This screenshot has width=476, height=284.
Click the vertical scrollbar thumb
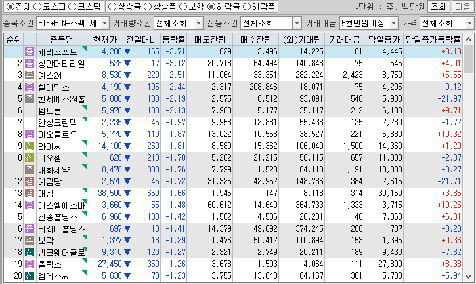[468, 60]
